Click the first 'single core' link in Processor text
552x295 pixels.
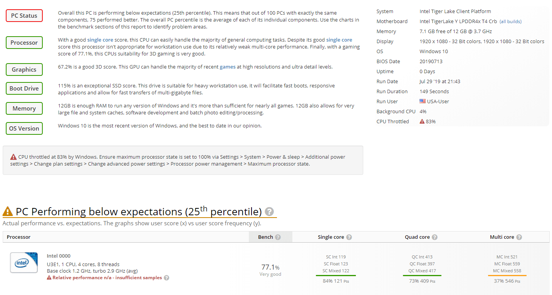point(100,40)
